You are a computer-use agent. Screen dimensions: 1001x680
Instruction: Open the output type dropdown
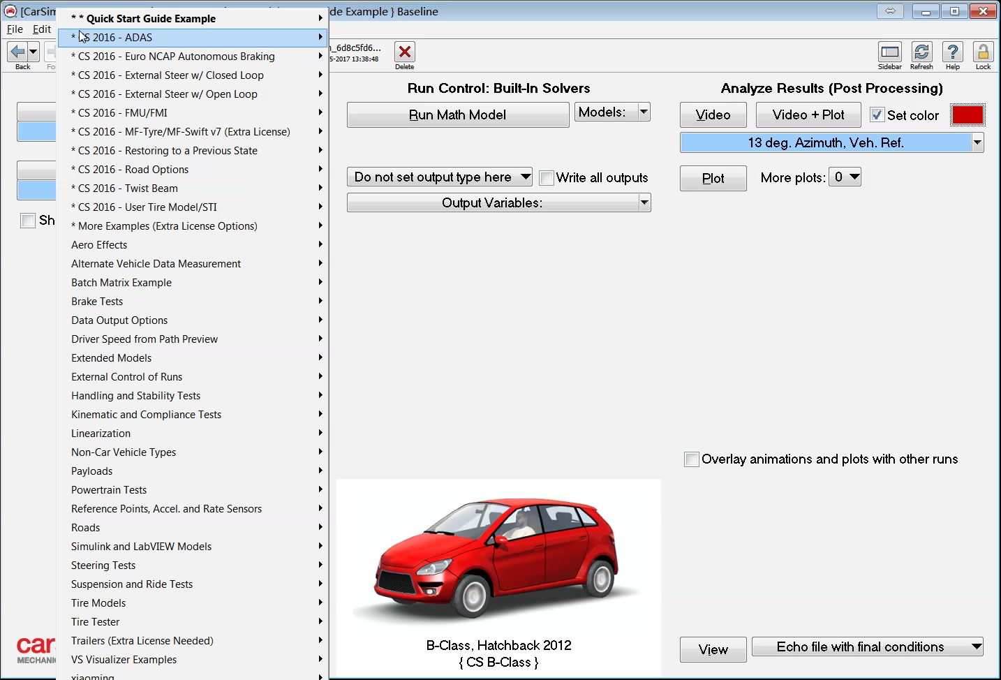click(x=440, y=177)
